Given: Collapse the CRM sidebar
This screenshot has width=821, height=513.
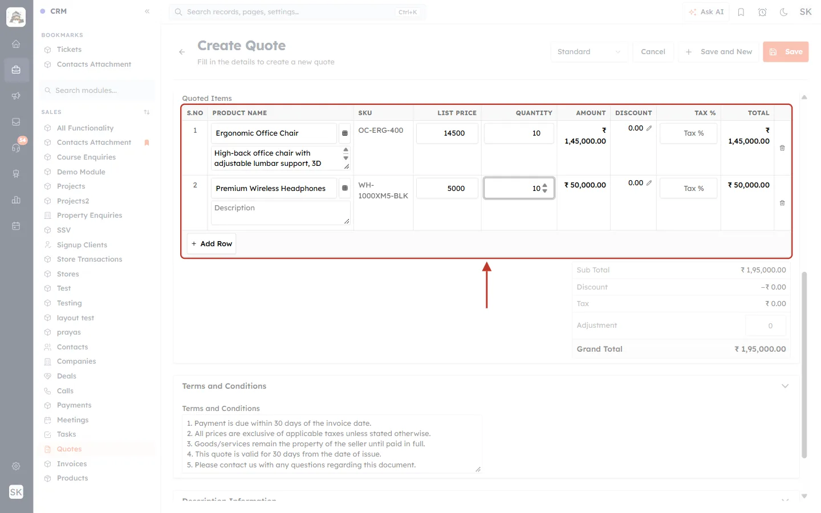Looking at the screenshot, I should tap(147, 11).
